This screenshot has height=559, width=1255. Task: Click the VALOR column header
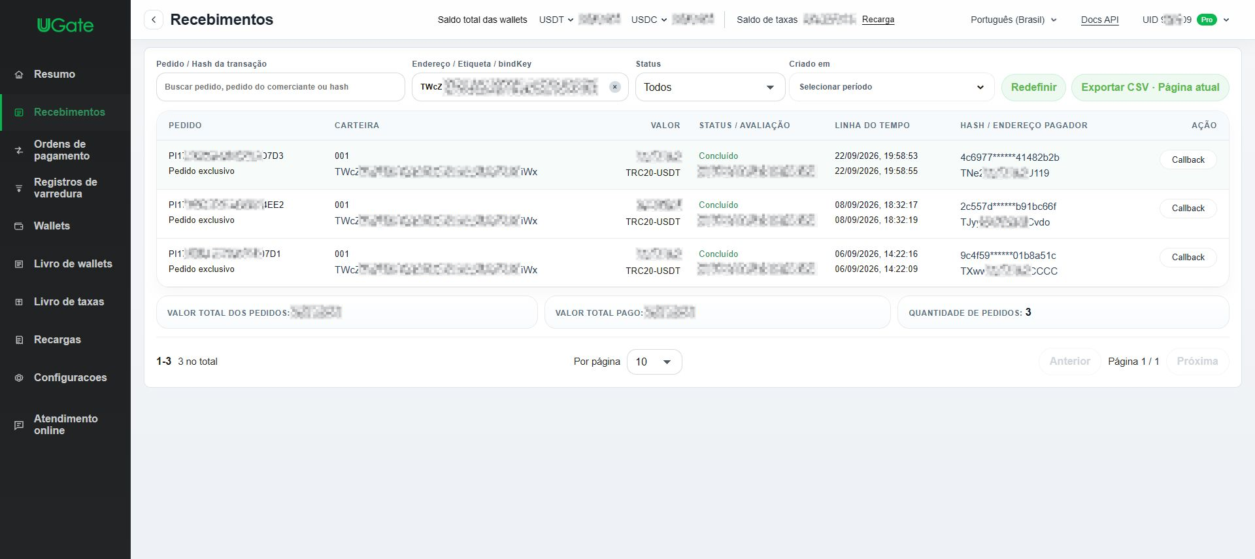(x=665, y=126)
